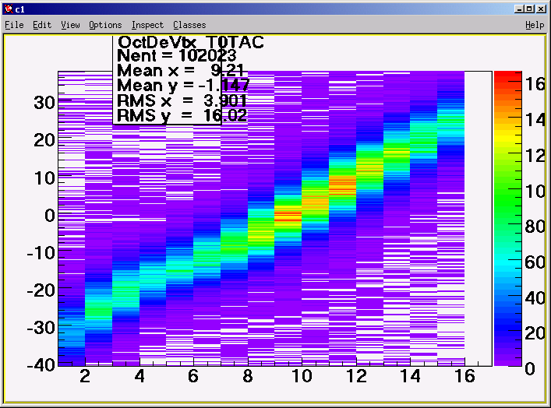551x408 pixels.
Task: Click the purple bottom of color palette
Action: click(508, 360)
